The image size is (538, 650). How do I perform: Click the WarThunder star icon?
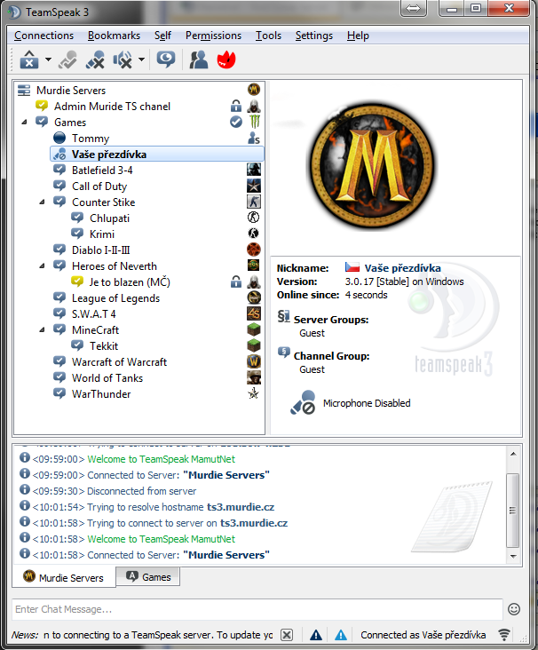(254, 393)
